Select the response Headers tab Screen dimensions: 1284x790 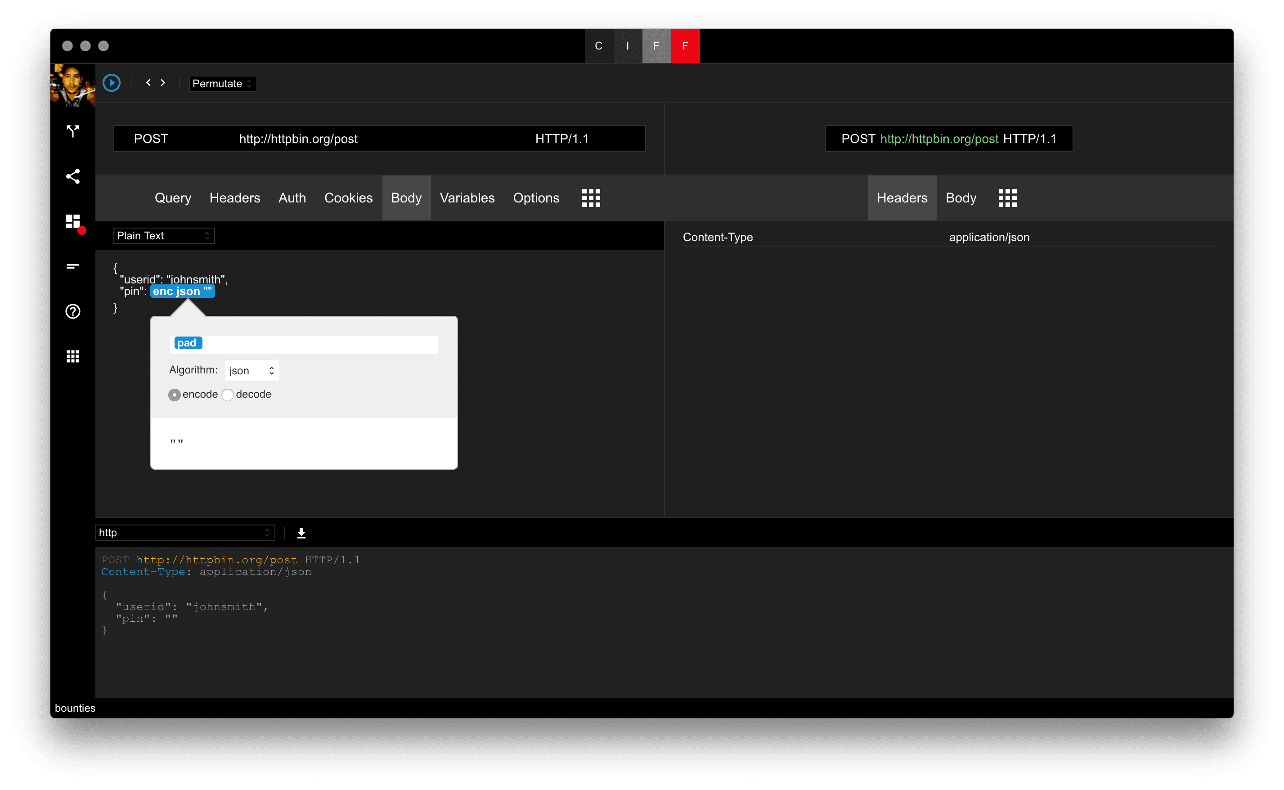(x=902, y=198)
